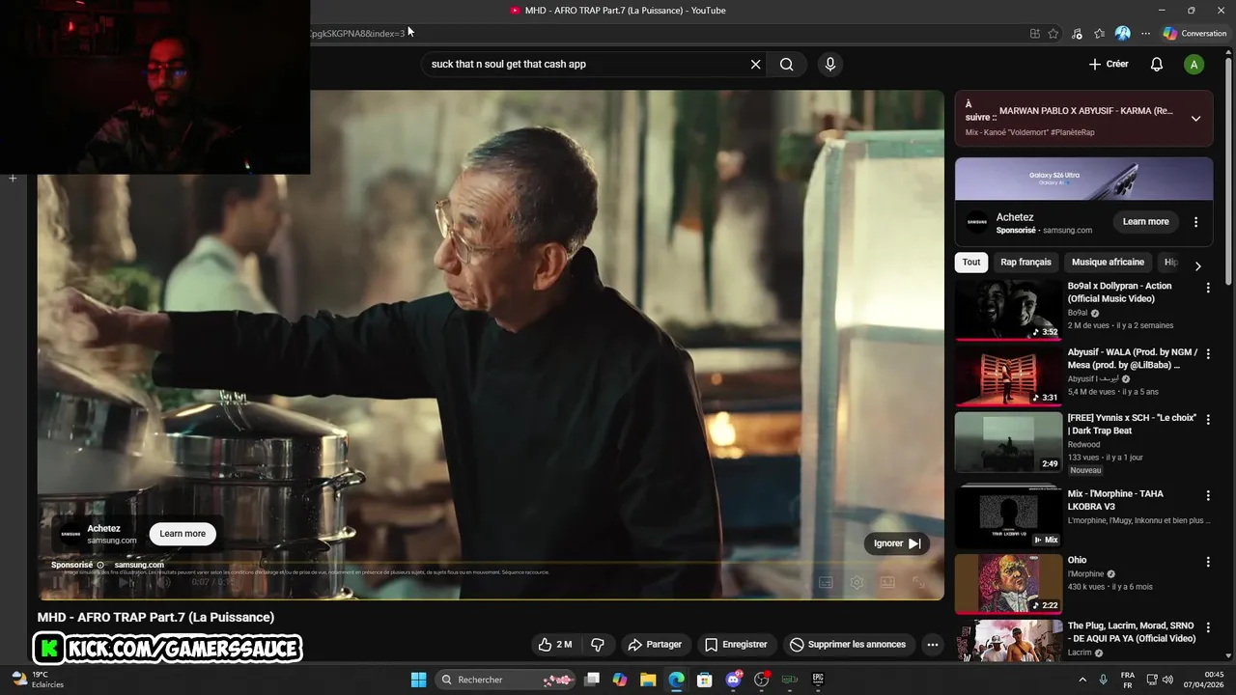
Task: Toggle subtitles in player controls
Action: coord(826,582)
